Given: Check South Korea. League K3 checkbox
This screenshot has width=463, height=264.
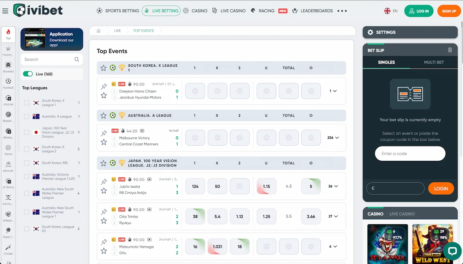Looking at the screenshot, I should 27,229.
